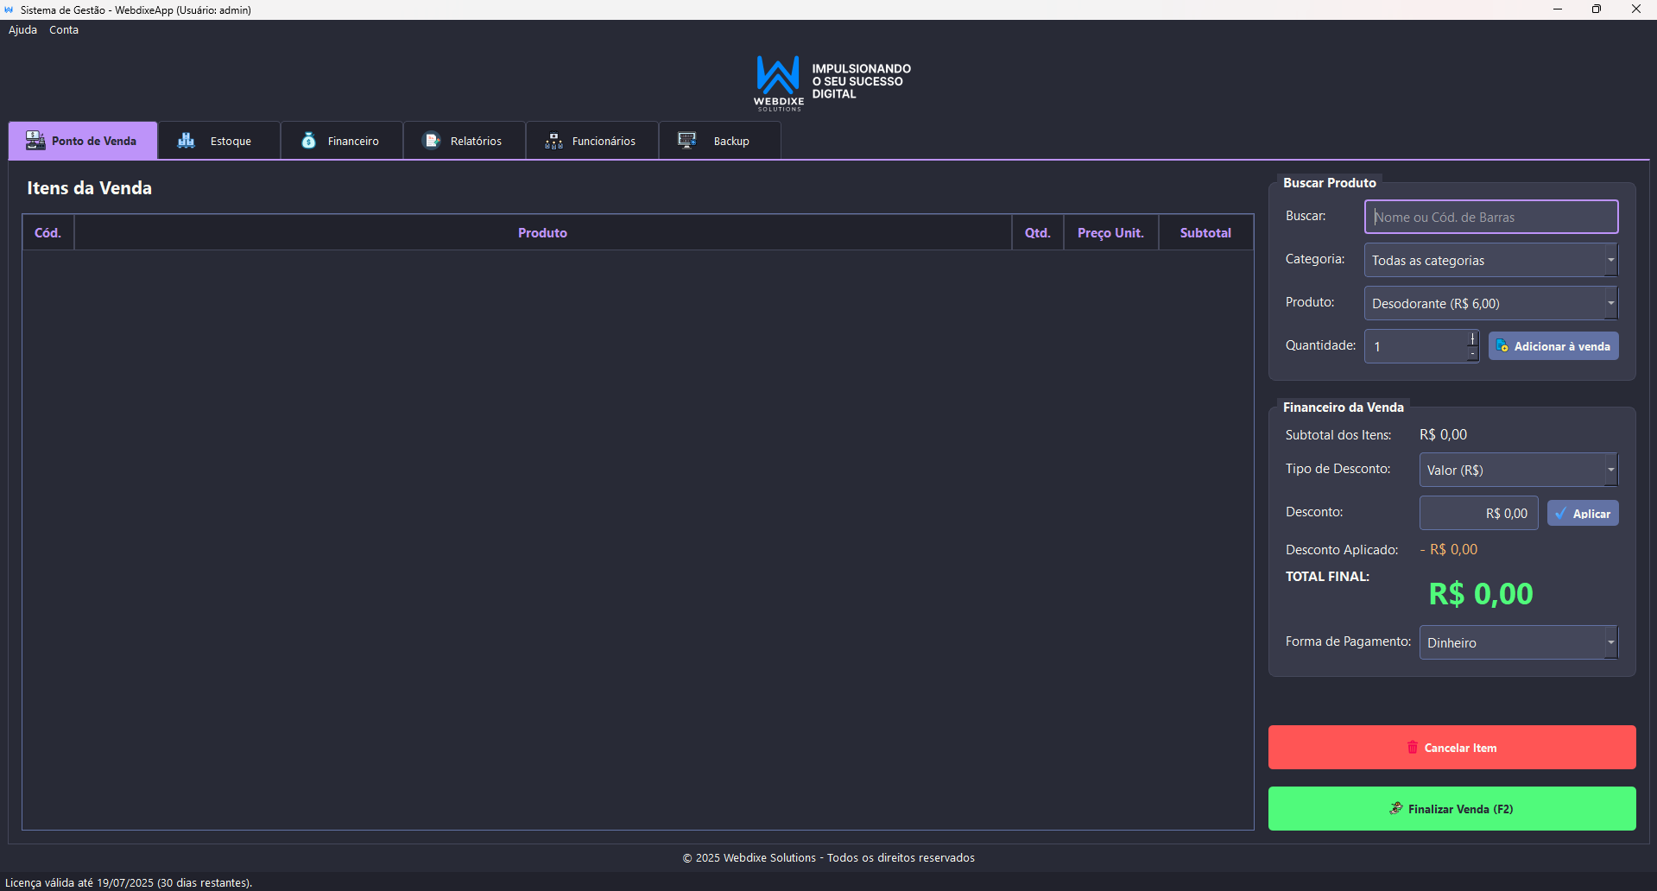Click the Webdixe Solutions logo

776,82
